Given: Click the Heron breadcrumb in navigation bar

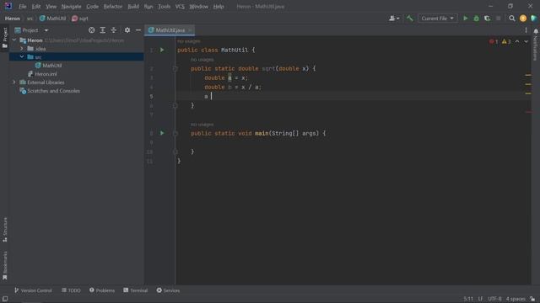Looking at the screenshot, I should [13, 19].
